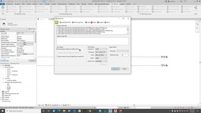Switch to the pyRevit ribbon tab
The width and height of the screenshot is (201, 113).
[x=122, y=4]
